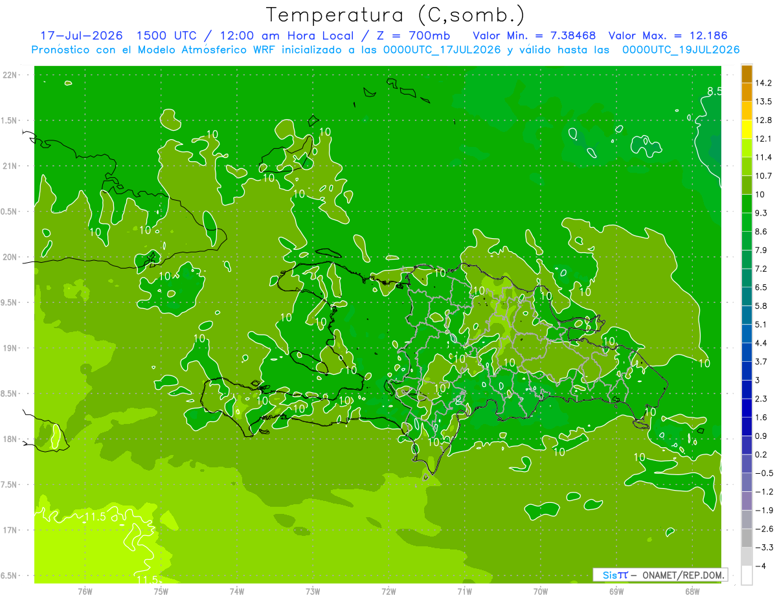Pick the white swatch below -4
777x600 pixels.
(x=747, y=575)
